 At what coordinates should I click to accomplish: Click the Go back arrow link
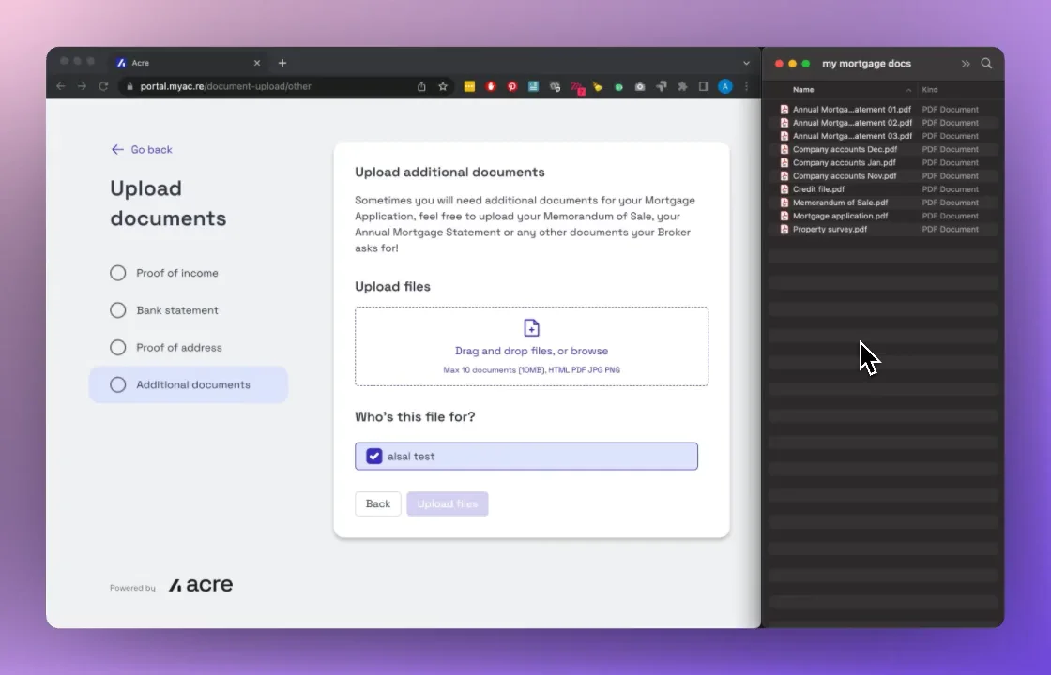click(142, 149)
